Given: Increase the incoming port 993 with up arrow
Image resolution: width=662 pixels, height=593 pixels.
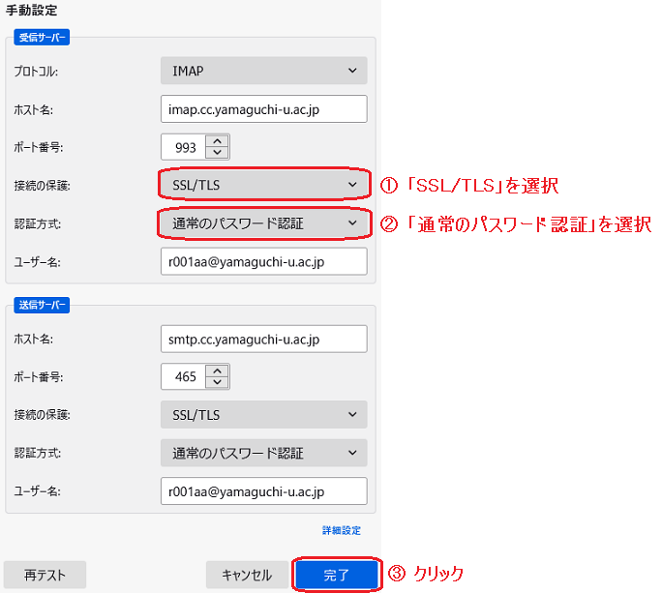Looking at the screenshot, I should [x=218, y=141].
